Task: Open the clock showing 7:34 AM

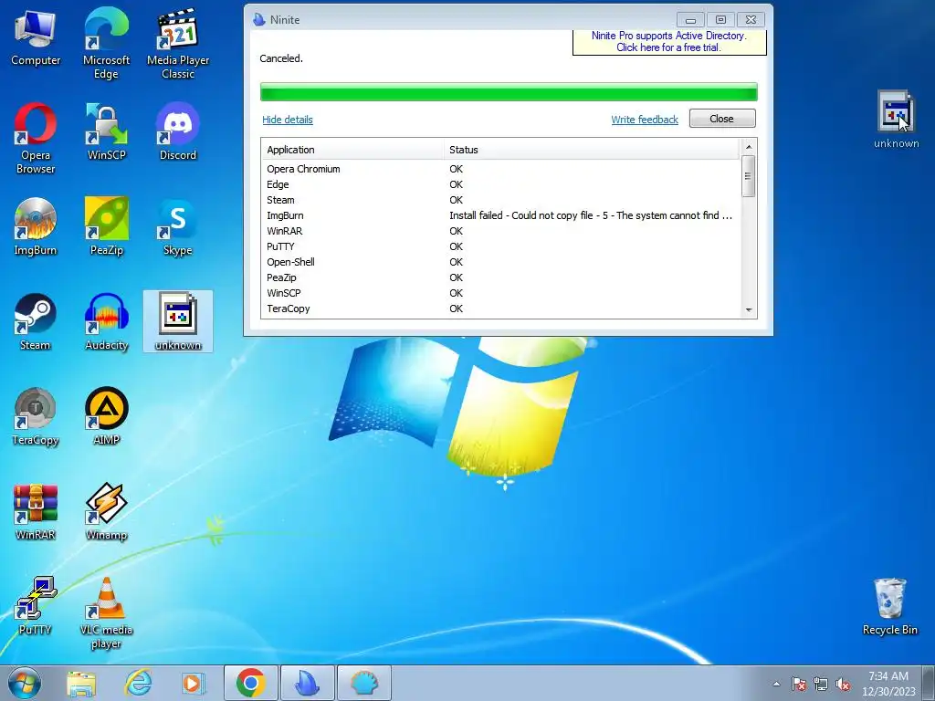Action: point(888,683)
